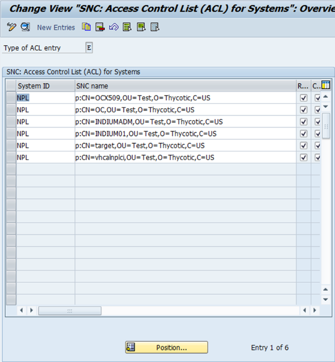The image size is (335, 362).
Task: Click the Position... button
Action: 166,347
